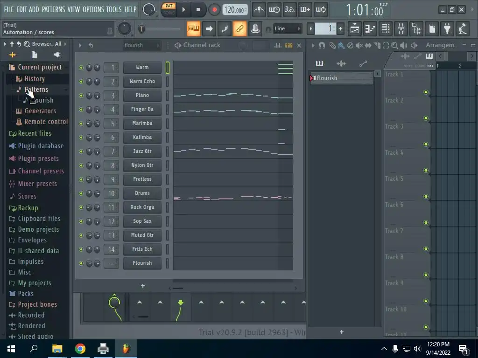This screenshot has height=358, width=478.
Task: Open the Mixer view icon
Action: [x=401, y=29]
